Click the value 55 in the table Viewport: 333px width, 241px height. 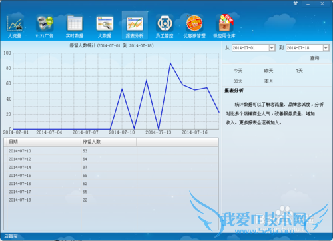pyautogui.click(x=85, y=192)
